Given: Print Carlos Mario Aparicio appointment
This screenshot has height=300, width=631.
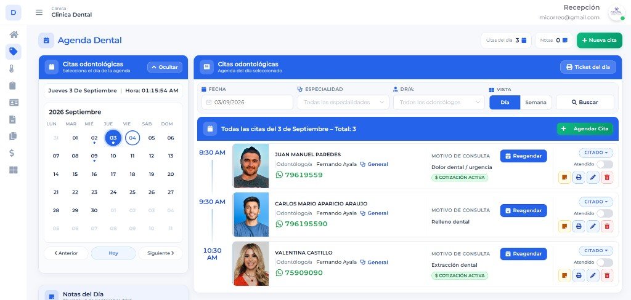Looking at the screenshot, I should coord(579,226).
